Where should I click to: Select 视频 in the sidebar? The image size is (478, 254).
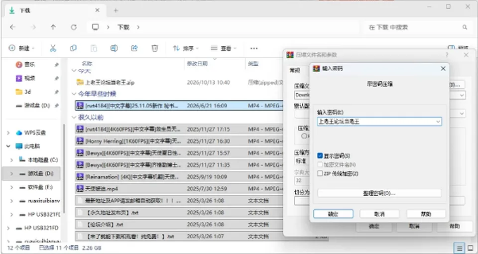tap(29, 78)
